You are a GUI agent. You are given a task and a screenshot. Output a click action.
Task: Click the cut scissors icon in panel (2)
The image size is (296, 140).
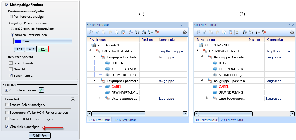[x=204, y=32]
